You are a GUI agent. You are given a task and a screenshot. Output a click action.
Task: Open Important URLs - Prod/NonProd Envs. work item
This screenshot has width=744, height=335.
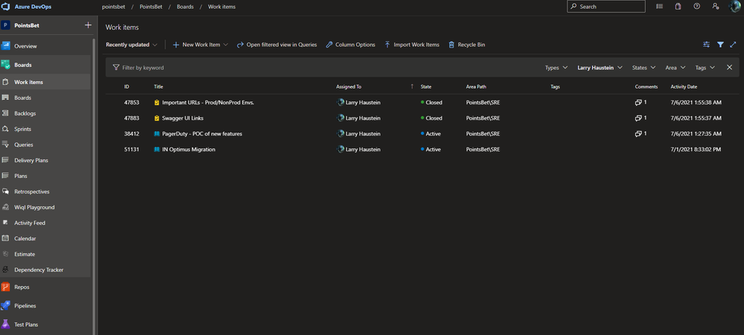point(209,103)
